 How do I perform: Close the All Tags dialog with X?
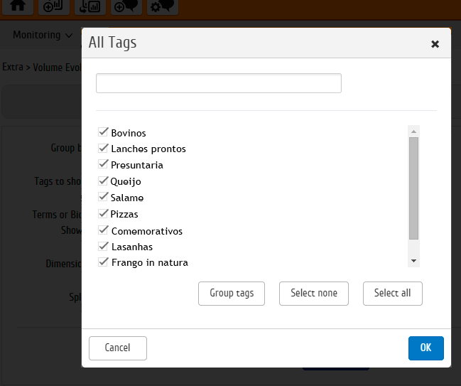pyautogui.click(x=435, y=44)
